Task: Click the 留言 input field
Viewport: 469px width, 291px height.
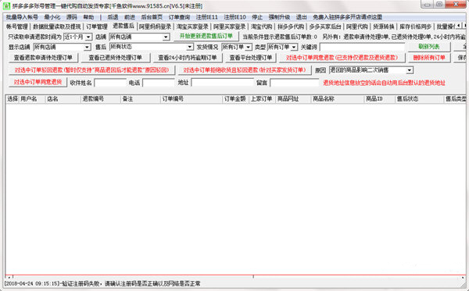Action: pos(295,83)
